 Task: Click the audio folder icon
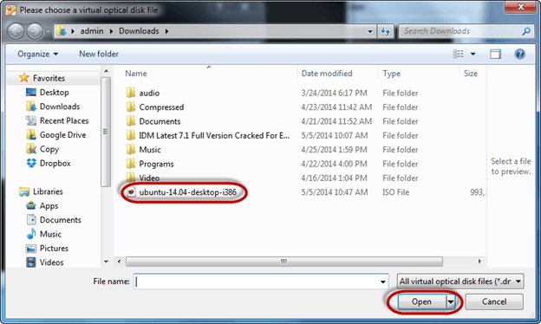tap(131, 93)
